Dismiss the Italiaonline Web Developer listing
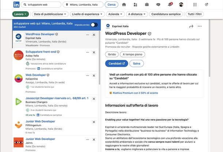The height and width of the screenshot is (152, 223). (x=94, y=76)
